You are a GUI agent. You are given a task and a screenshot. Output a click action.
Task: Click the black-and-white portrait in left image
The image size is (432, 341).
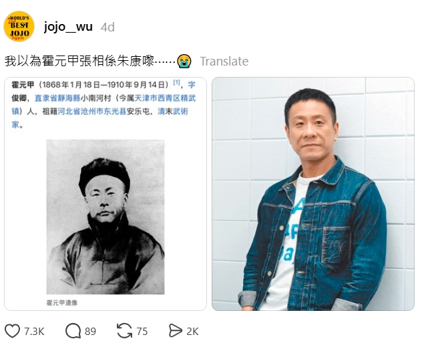[x=105, y=217]
